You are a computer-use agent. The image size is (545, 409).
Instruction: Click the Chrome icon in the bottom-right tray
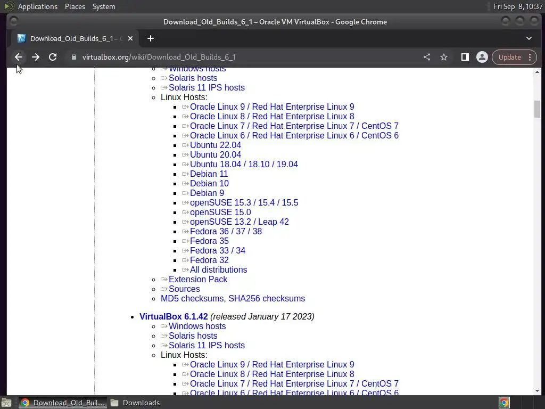click(x=504, y=403)
